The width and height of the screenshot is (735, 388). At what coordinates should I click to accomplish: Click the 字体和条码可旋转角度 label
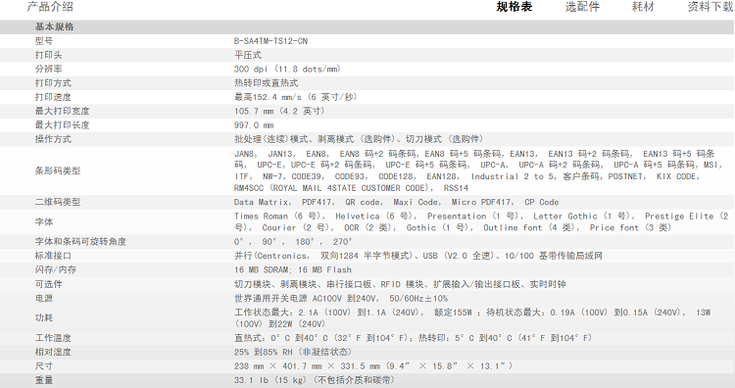[80, 242]
